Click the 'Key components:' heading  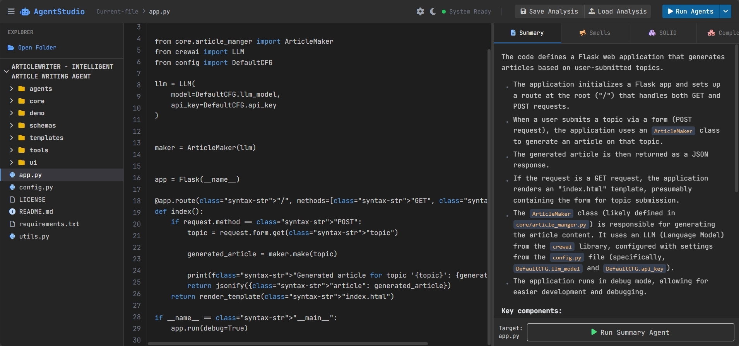[x=531, y=311]
